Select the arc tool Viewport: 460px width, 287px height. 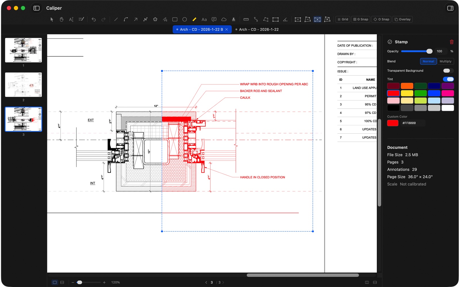click(x=126, y=20)
